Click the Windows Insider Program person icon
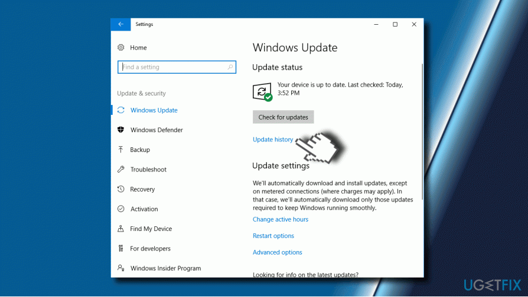This screenshot has height=297, width=528. click(121, 268)
